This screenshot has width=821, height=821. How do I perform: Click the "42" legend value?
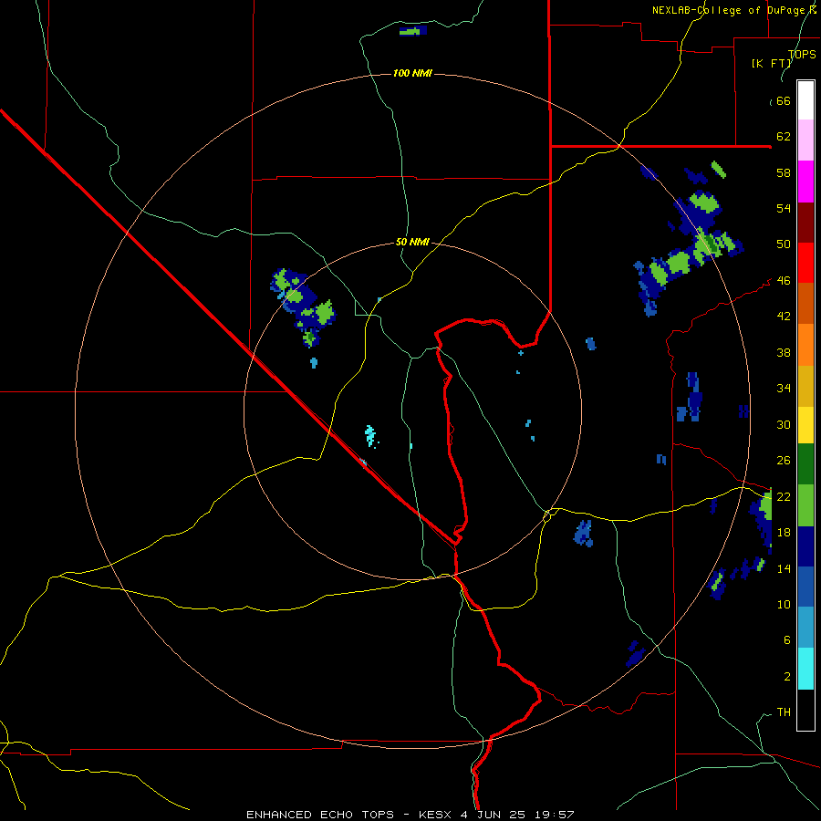pyautogui.click(x=784, y=317)
